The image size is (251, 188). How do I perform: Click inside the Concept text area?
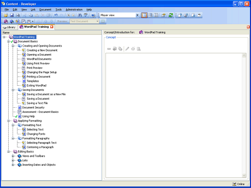[174, 115]
